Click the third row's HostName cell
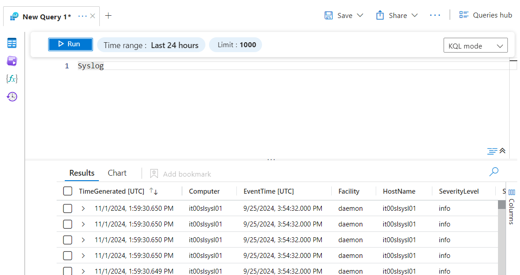 coord(399,240)
